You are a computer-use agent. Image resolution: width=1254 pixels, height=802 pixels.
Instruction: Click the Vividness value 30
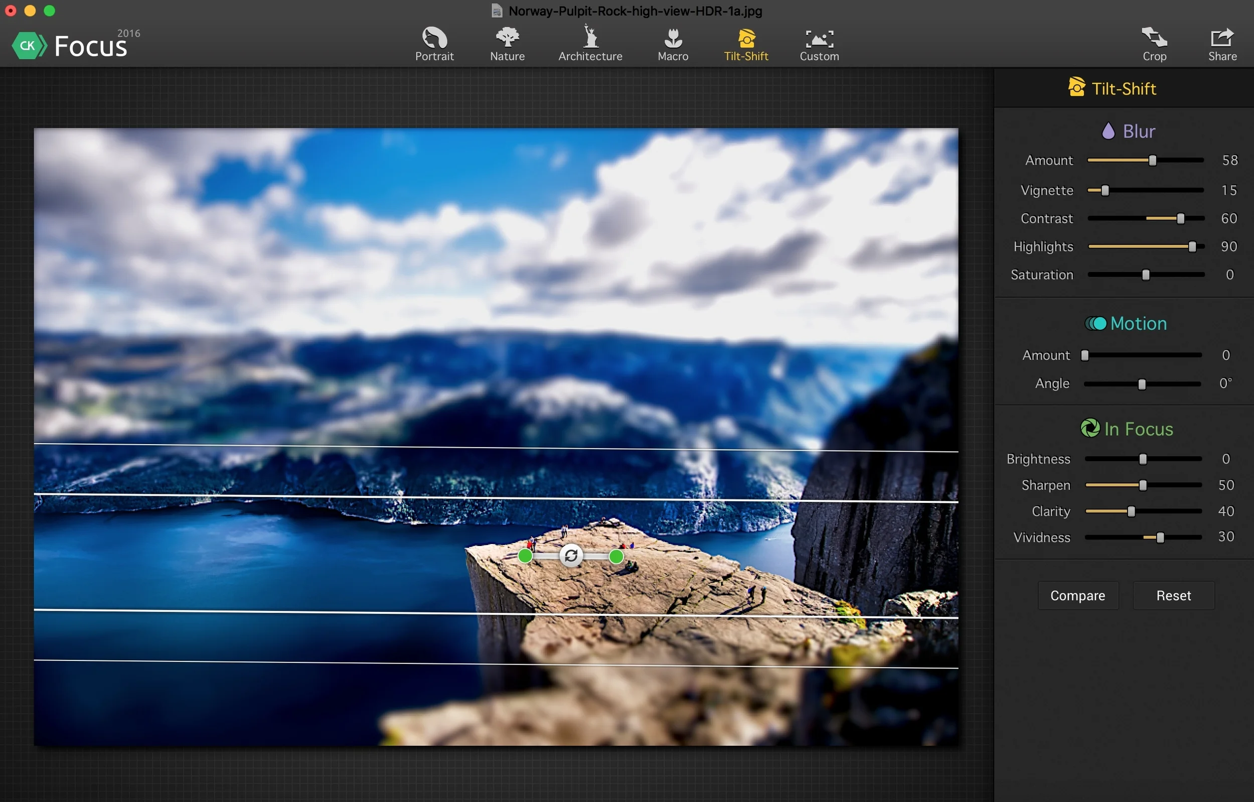[1226, 537]
